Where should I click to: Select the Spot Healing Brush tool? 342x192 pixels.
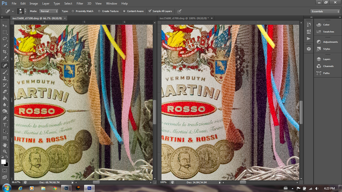click(5, 65)
